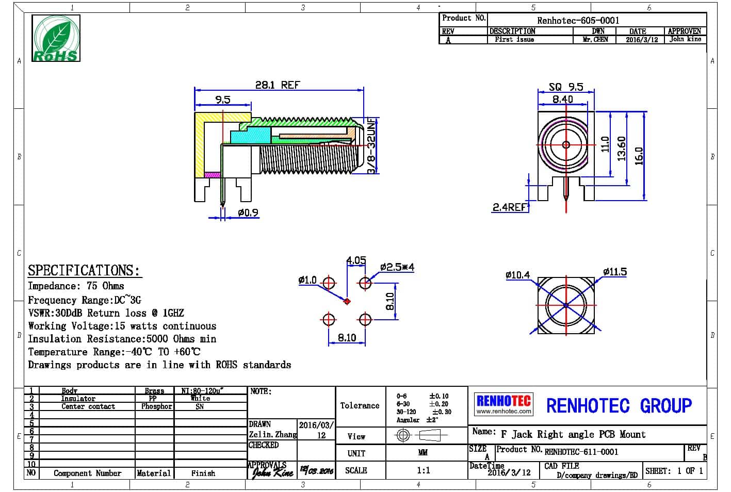This screenshot has width=731, height=492.
Task: Select the F Jack Right angle PCB Mount name
Action: [573, 434]
